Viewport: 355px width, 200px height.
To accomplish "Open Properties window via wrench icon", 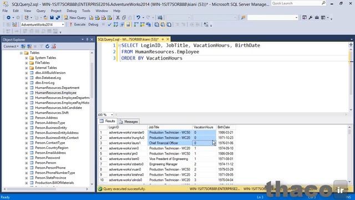I will click(x=311, y=17).
